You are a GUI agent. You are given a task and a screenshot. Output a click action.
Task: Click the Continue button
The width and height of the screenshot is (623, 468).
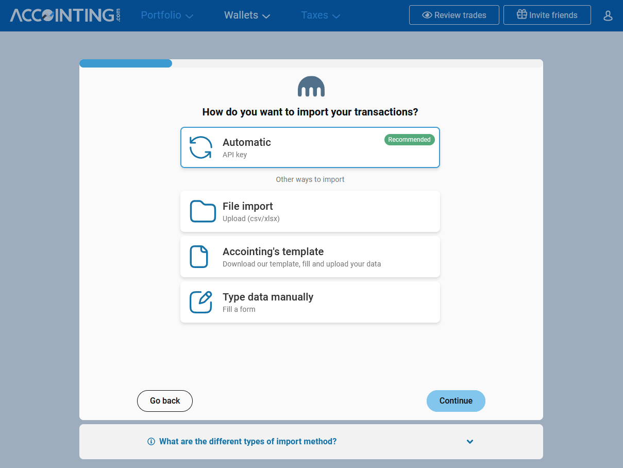(456, 401)
